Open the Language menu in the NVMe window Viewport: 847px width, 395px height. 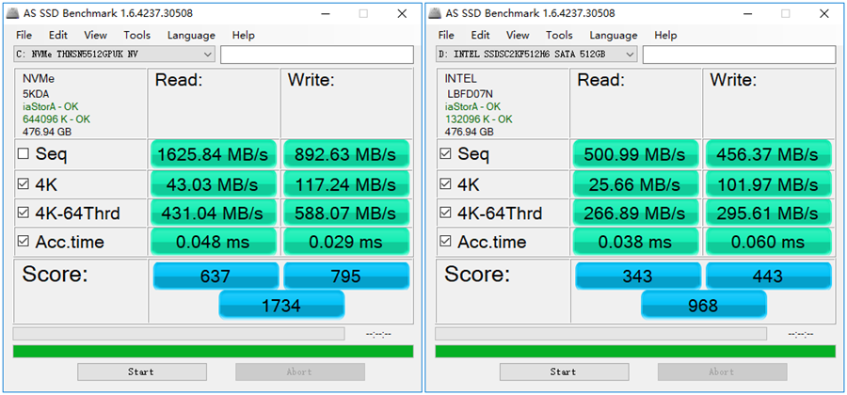(191, 35)
